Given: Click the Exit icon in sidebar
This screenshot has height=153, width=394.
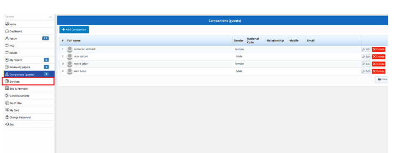Looking at the screenshot, I should click(7, 124).
